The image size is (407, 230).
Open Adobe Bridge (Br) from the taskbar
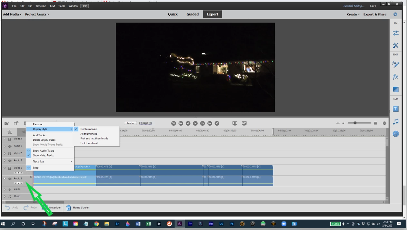[159, 224]
